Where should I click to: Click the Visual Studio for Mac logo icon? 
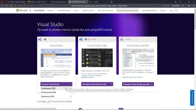tap(122, 39)
